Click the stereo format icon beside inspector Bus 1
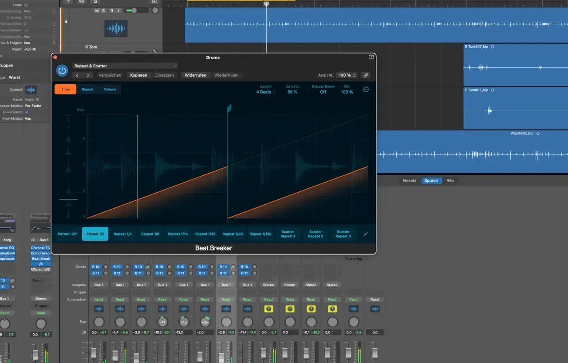Viewport: 568px width, 363px height. (33, 240)
